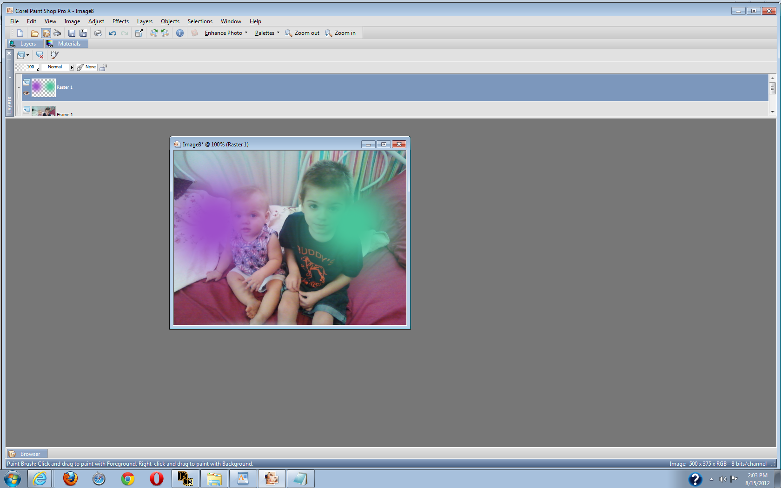Image resolution: width=781 pixels, height=488 pixels.
Task: Click the scanner import icon
Action: tap(57, 33)
